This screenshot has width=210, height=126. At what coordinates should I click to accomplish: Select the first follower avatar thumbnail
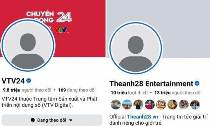116,104
